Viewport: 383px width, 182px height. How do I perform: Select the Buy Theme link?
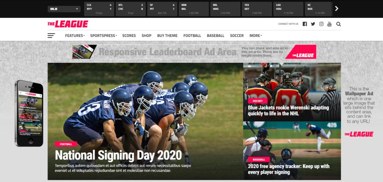point(167,36)
